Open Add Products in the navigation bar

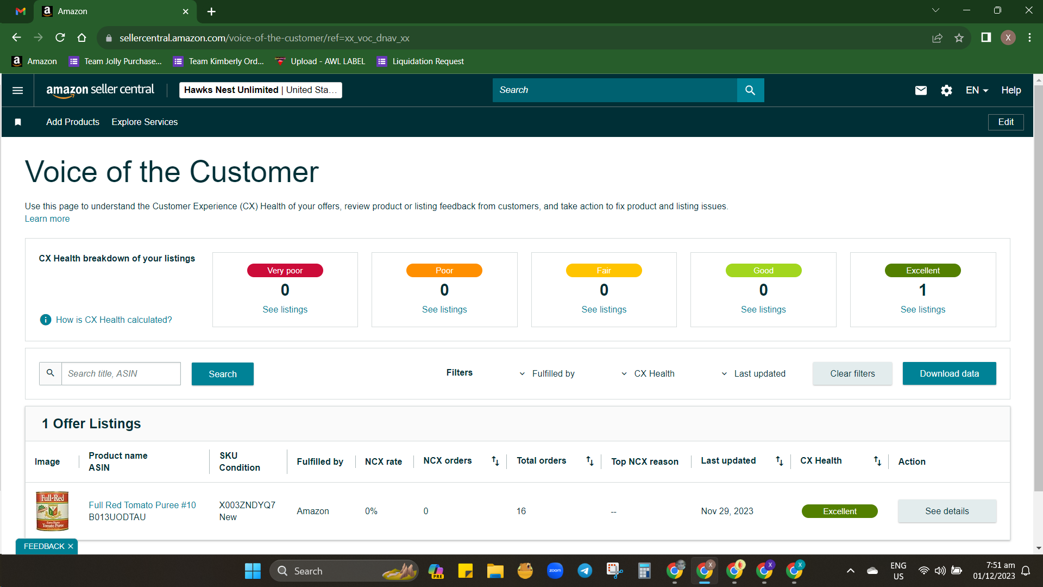click(73, 122)
